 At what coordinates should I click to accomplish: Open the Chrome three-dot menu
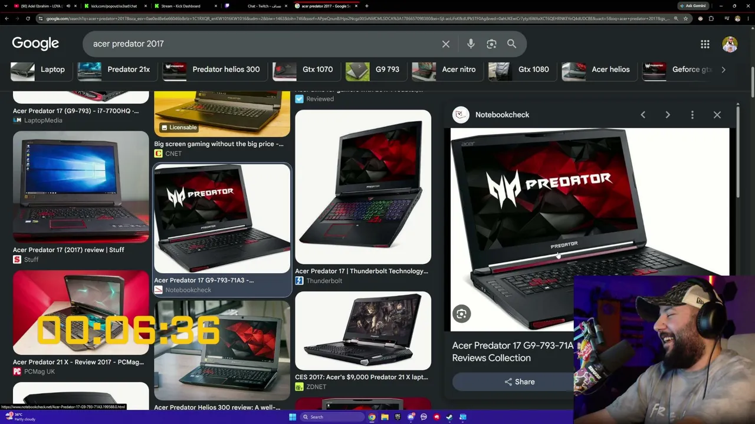coord(749,19)
